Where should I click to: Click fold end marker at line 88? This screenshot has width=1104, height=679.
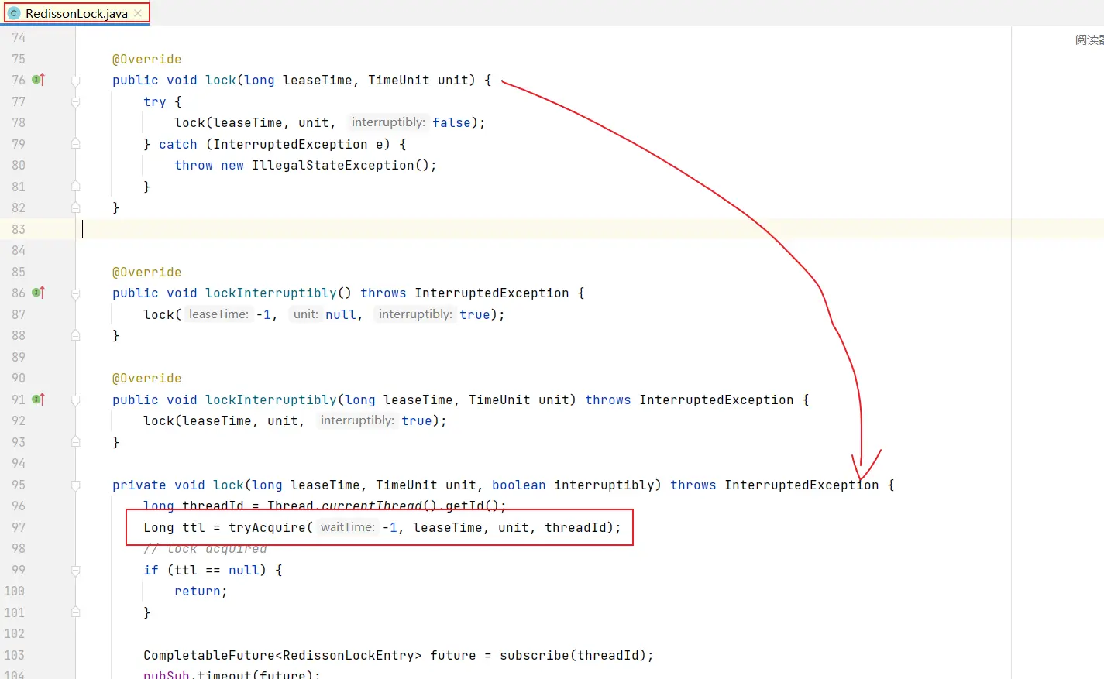76,335
